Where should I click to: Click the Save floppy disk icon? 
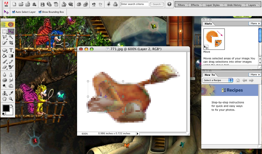43,4
